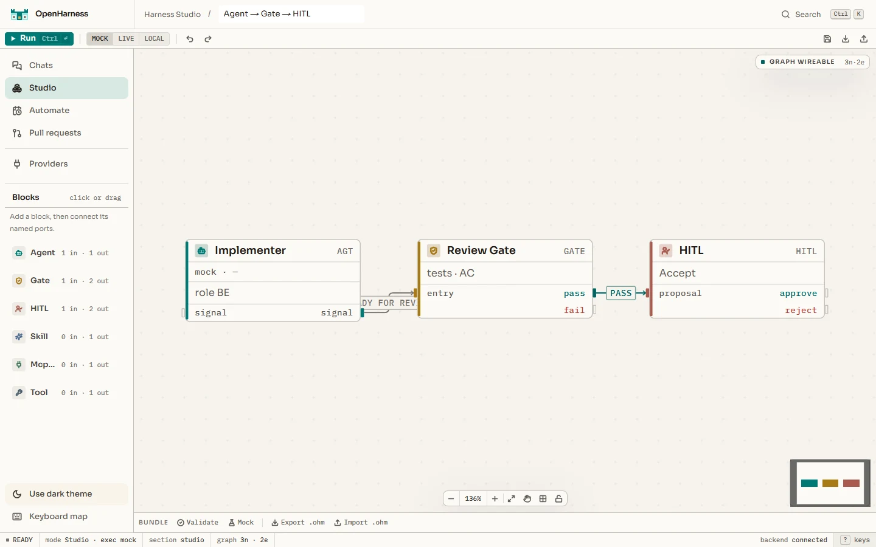The height and width of the screenshot is (547, 876).
Task: Zoom out with the minus button
Action: point(451,499)
